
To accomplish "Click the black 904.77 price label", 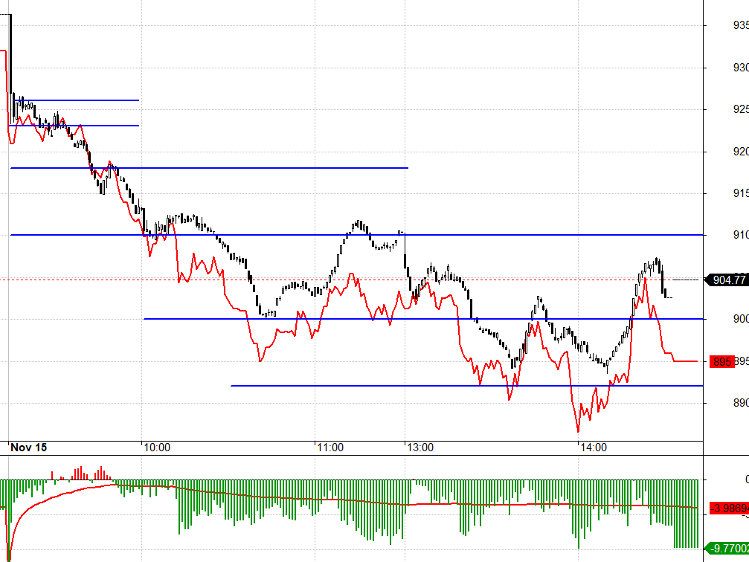I will pos(727,280).
